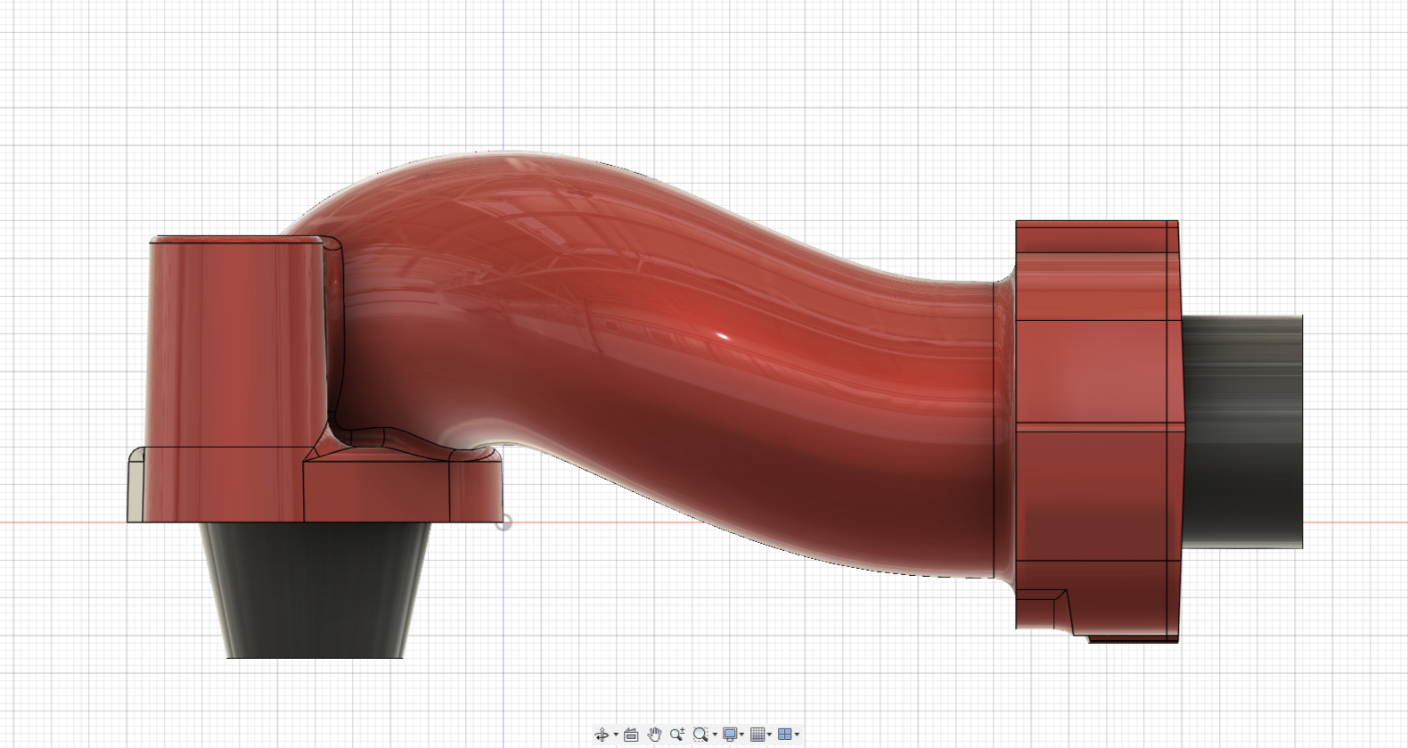1408x748 pixels.
Task: Select the Orbit tool icon
Action: [602, 735]
